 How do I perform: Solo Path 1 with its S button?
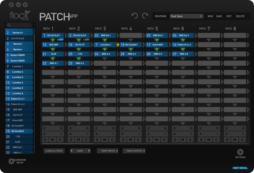click(45, 140)
